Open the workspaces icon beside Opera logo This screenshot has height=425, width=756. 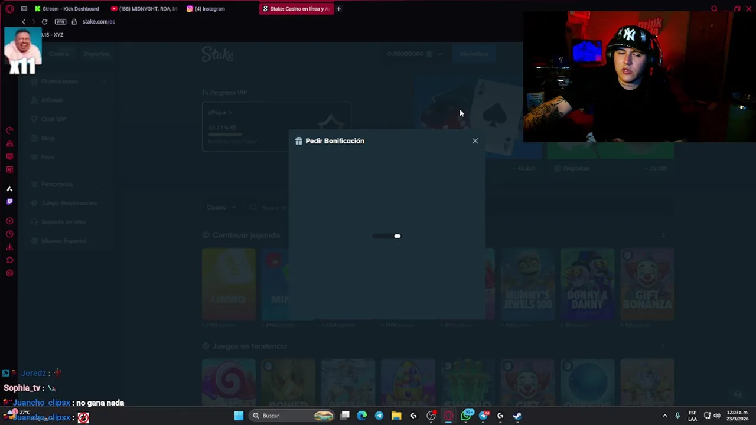point(24,9)
